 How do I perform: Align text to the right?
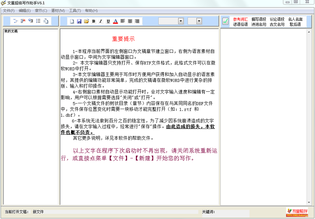[x=137, y=21]
